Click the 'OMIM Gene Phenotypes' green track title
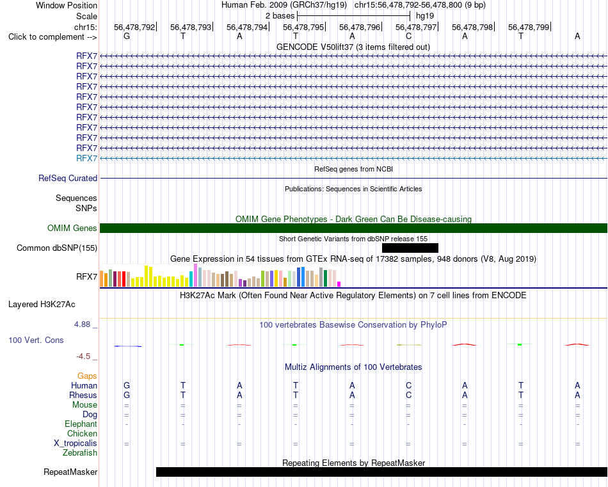The width and height of the screenshot is (608, 487). point(353,219)
